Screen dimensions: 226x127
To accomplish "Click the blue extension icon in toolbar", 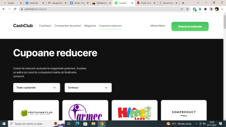I will click(x=195, y=9).
